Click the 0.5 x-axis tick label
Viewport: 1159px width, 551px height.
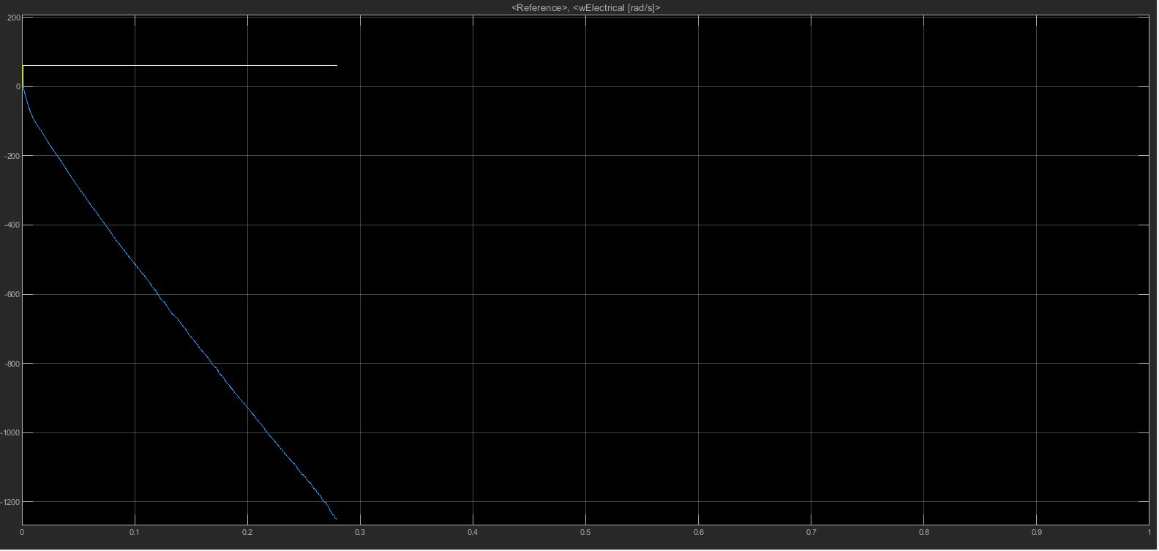585,532
